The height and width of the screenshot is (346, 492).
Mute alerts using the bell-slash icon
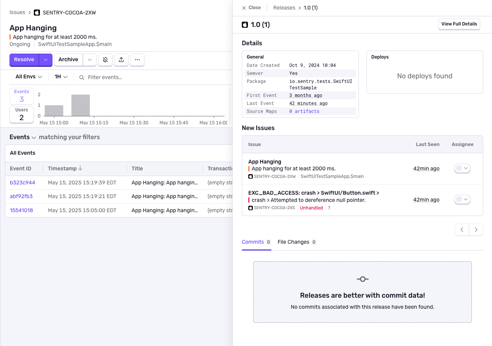105,60
